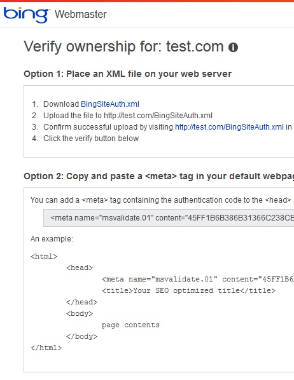Click the example meta msvalidate.01 code line
The height and width of the screenshot is (380, 294).
[198, 279]
